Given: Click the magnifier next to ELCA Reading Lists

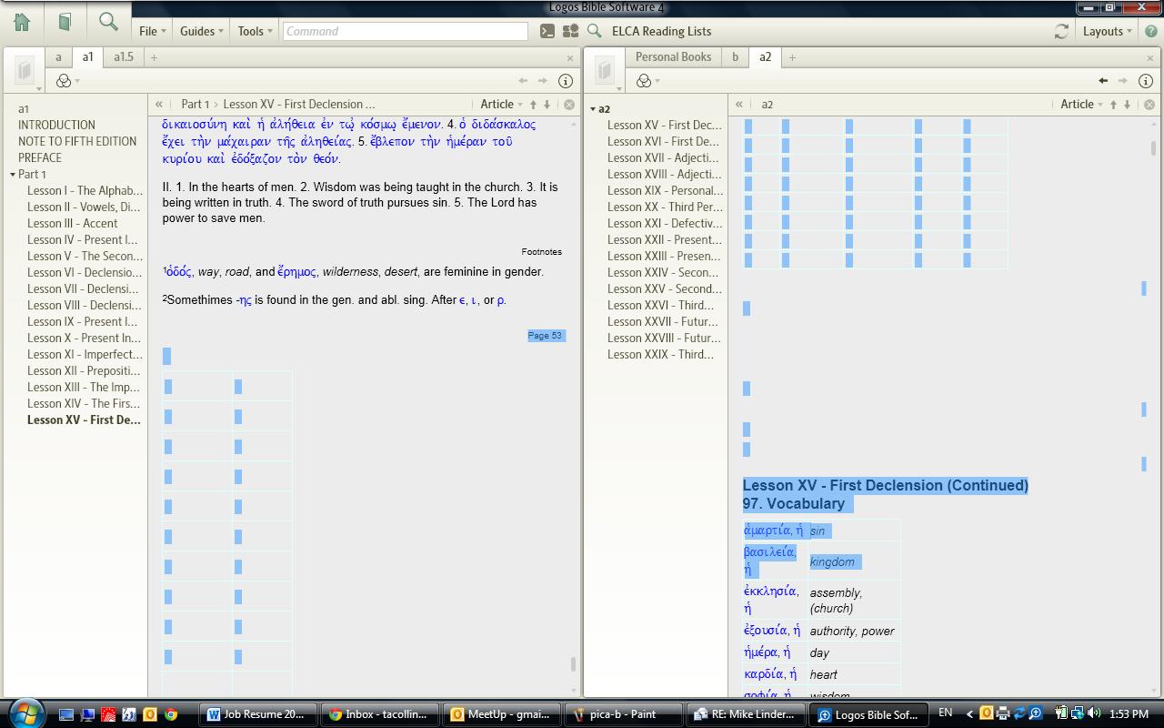Looking at the screenshot, I should (595, 31).
